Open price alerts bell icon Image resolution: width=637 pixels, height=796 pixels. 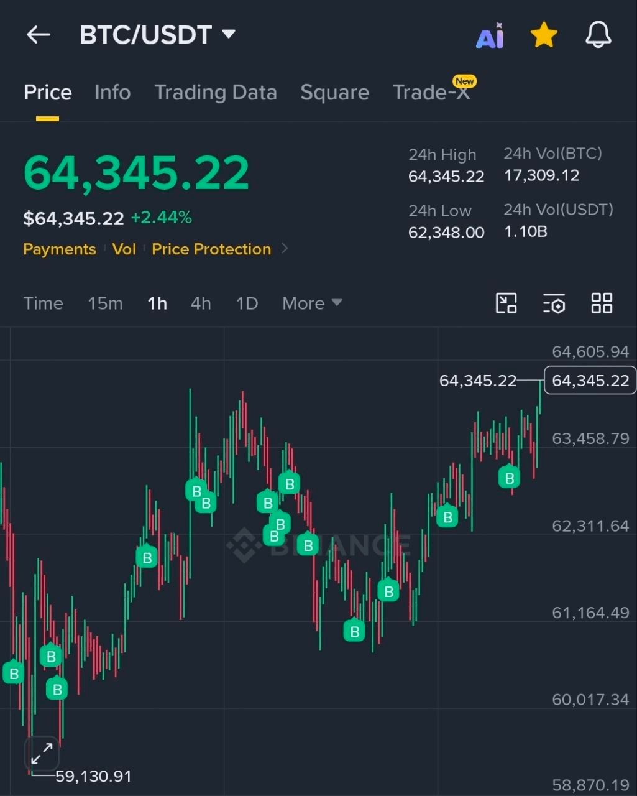(x=598, y=35)
